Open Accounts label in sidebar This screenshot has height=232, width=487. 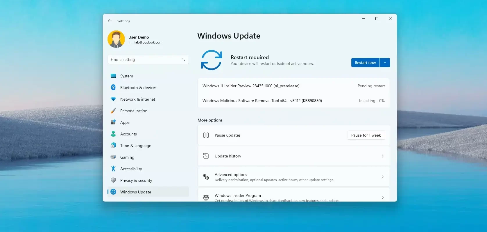tap(128, 134)
